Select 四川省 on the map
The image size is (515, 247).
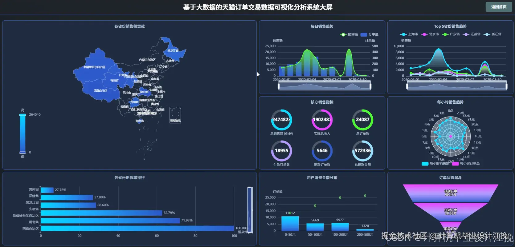point(127,93)
